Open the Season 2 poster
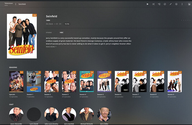 (x=51, y=81)
